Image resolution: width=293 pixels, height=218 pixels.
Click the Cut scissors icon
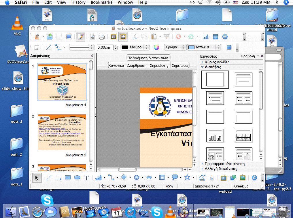pos(135,37)
